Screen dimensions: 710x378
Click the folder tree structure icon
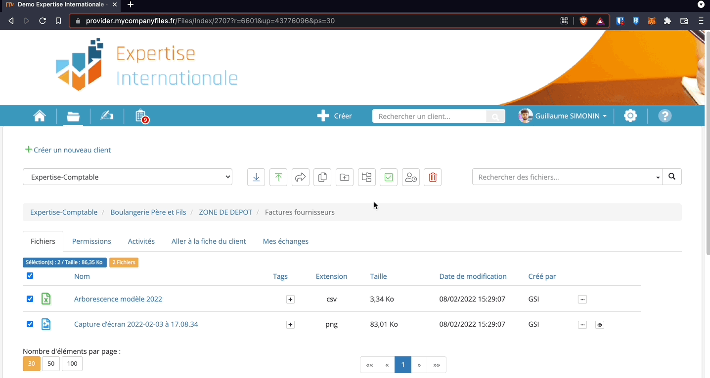366,177
